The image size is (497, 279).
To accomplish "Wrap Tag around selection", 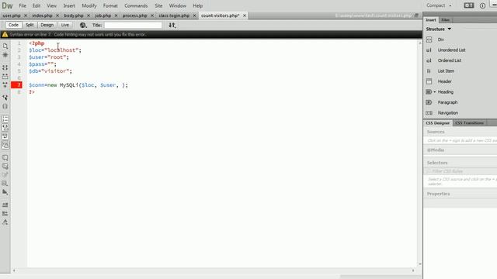I will coord(5,175).
